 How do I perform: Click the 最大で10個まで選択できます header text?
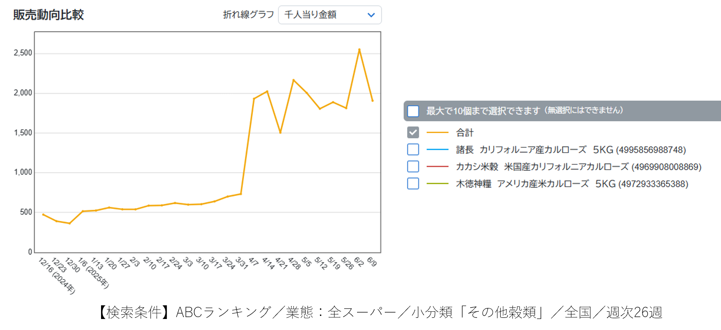coord(525,111)
